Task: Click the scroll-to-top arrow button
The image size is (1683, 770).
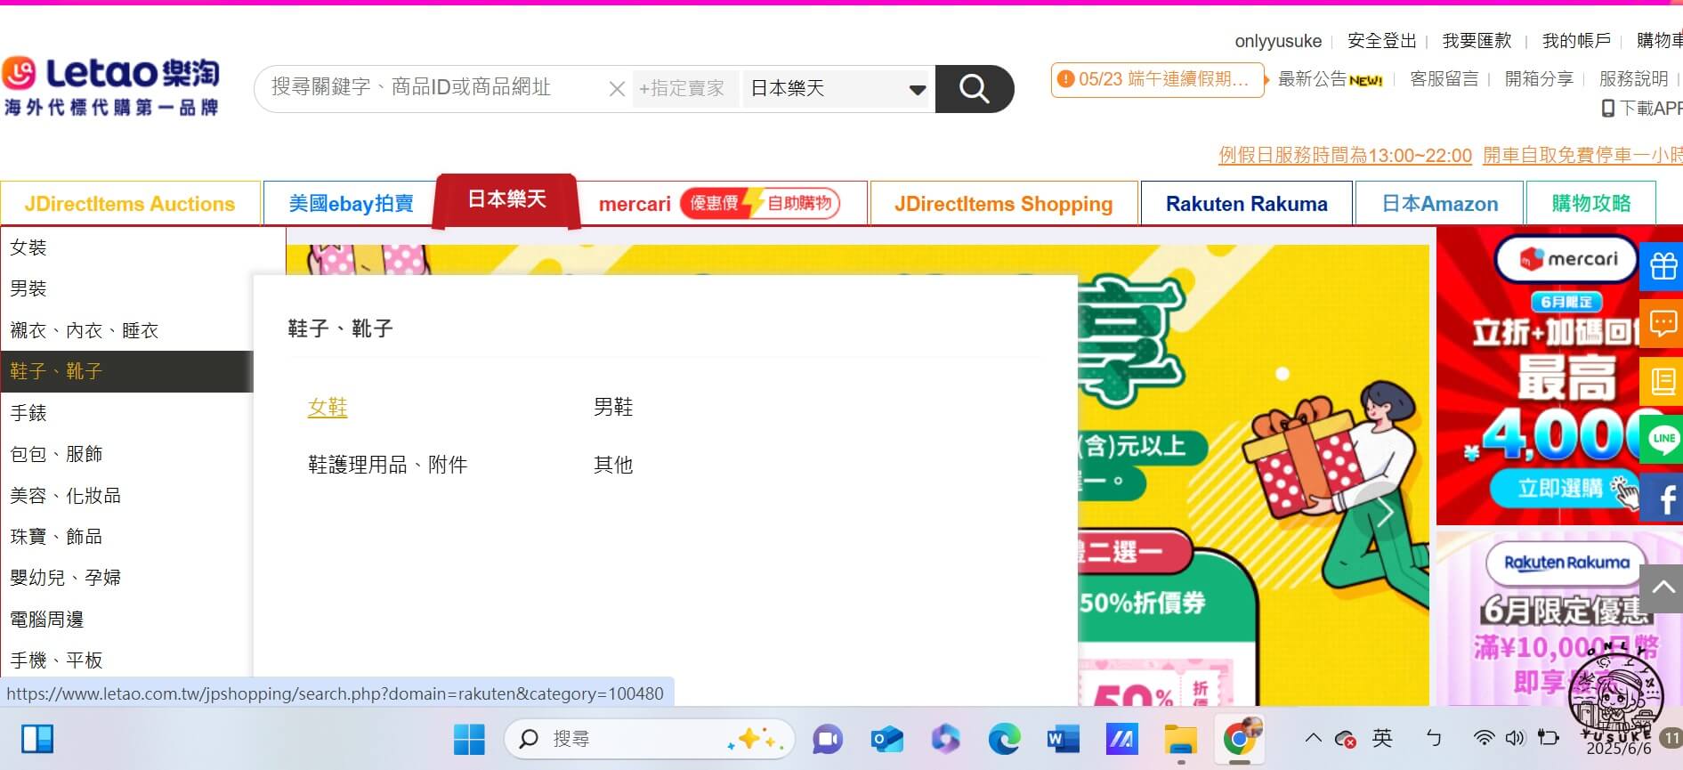Action: pos(1663,587)
